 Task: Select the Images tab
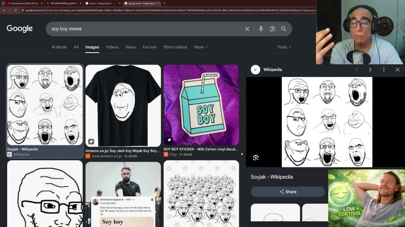[92, 47]
